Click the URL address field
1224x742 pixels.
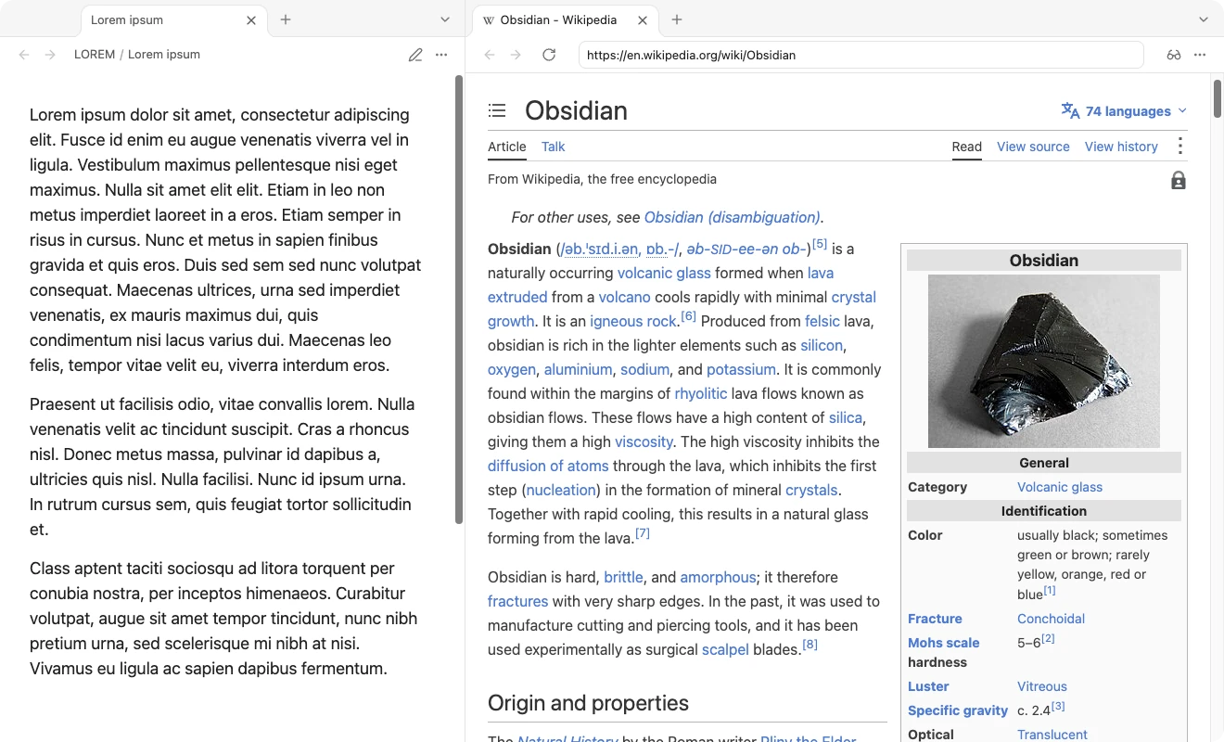(861, 55)
